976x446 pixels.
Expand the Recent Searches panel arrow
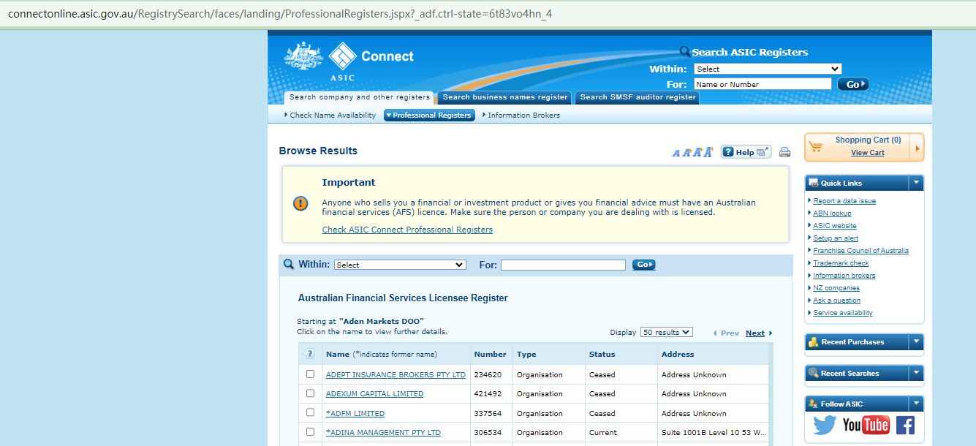coord(916,373)
